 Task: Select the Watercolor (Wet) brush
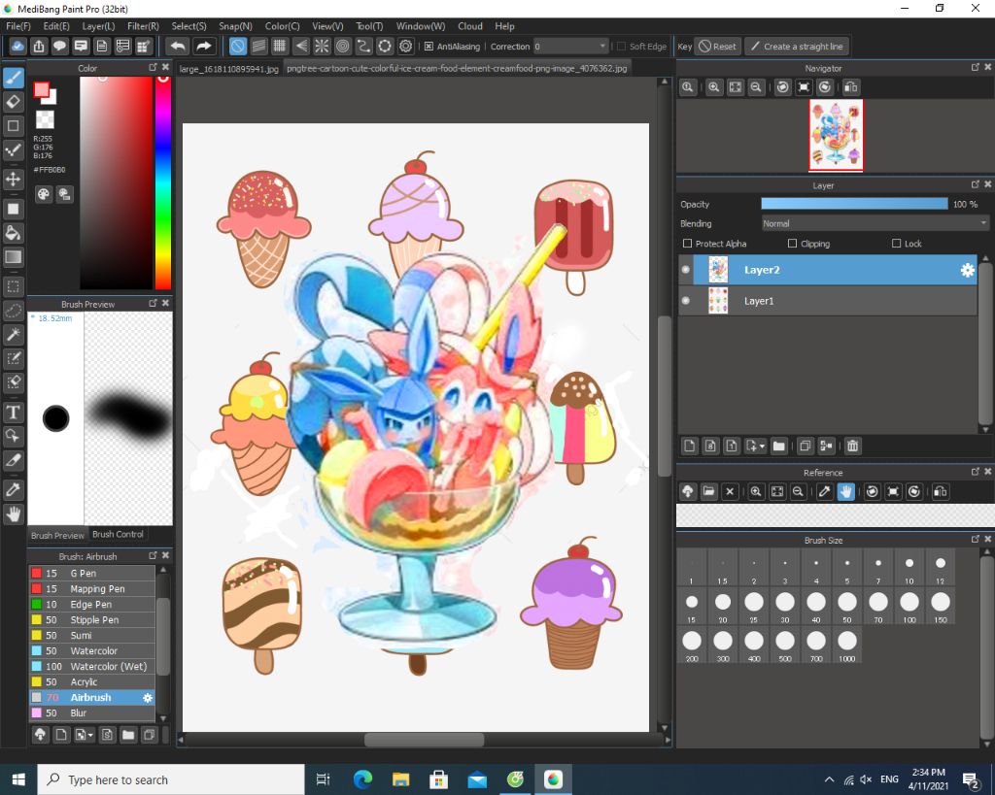pyautogui.click(x=92, y=666)
